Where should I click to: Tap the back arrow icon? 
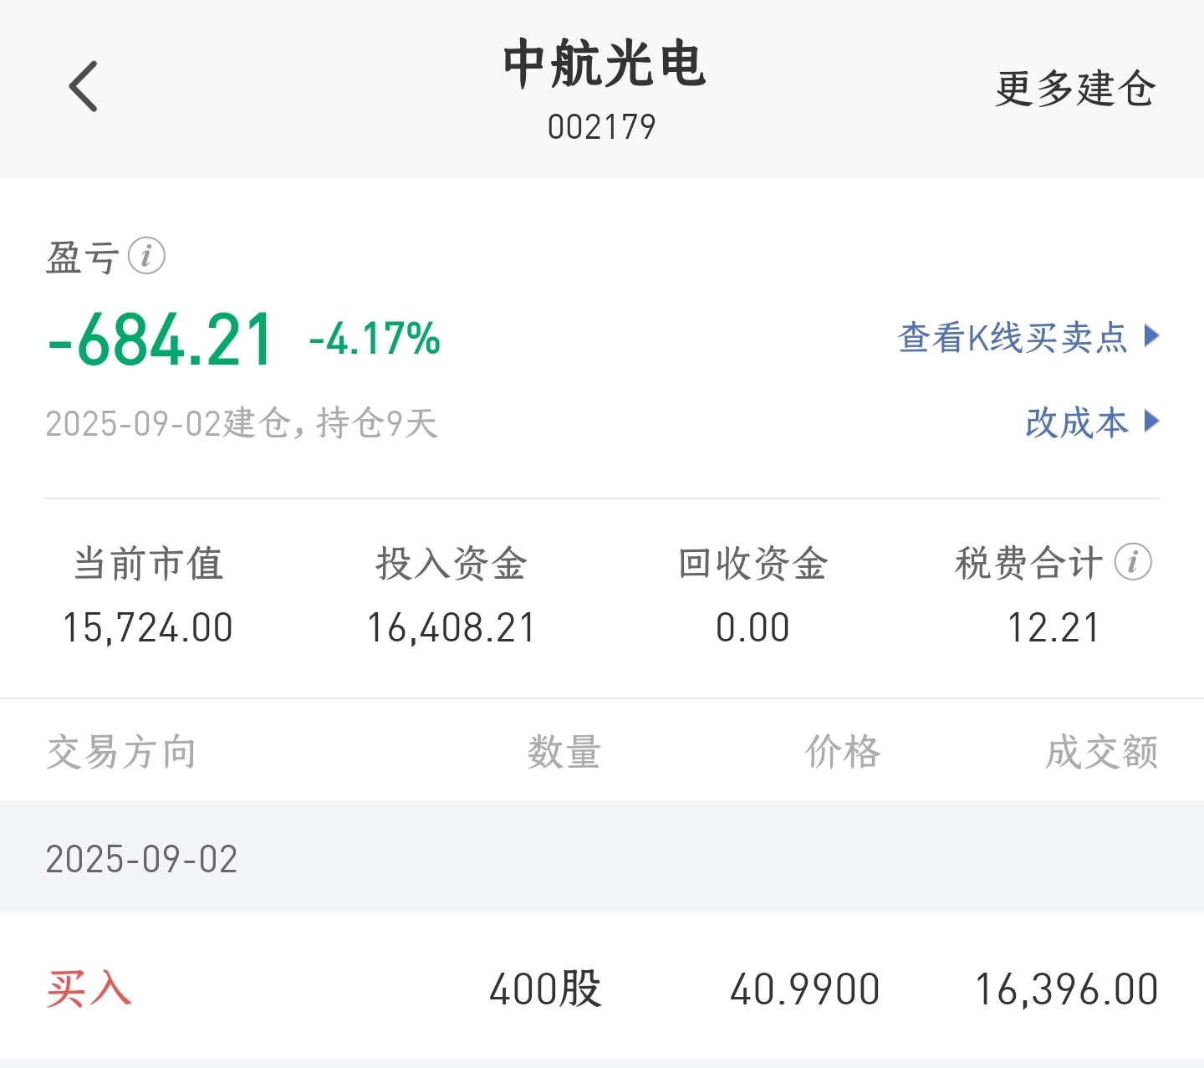pyautogui.click(x=84, y=86)
